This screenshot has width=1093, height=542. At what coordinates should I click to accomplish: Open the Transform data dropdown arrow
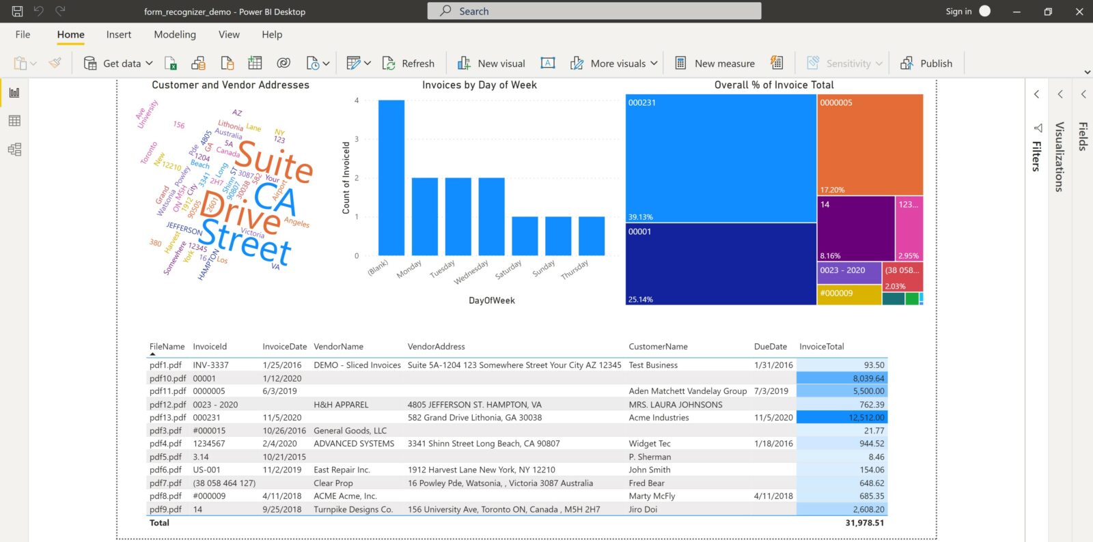click(x=368, y=63)
